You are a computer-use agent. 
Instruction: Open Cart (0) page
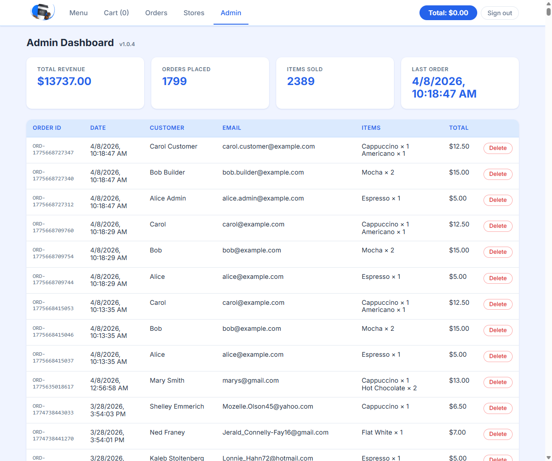[116, 13]
